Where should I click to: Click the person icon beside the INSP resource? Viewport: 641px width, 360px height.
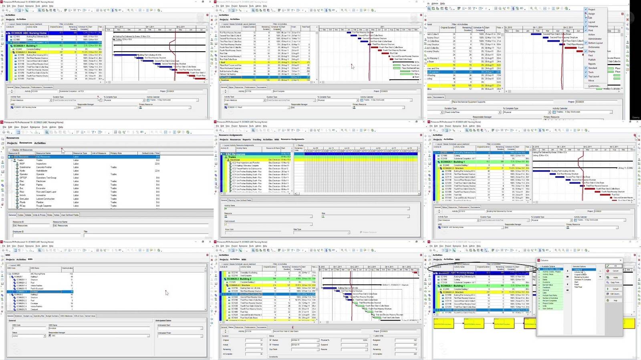(x=17, y=164)
